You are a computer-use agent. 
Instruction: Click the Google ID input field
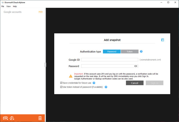[110, 60]
